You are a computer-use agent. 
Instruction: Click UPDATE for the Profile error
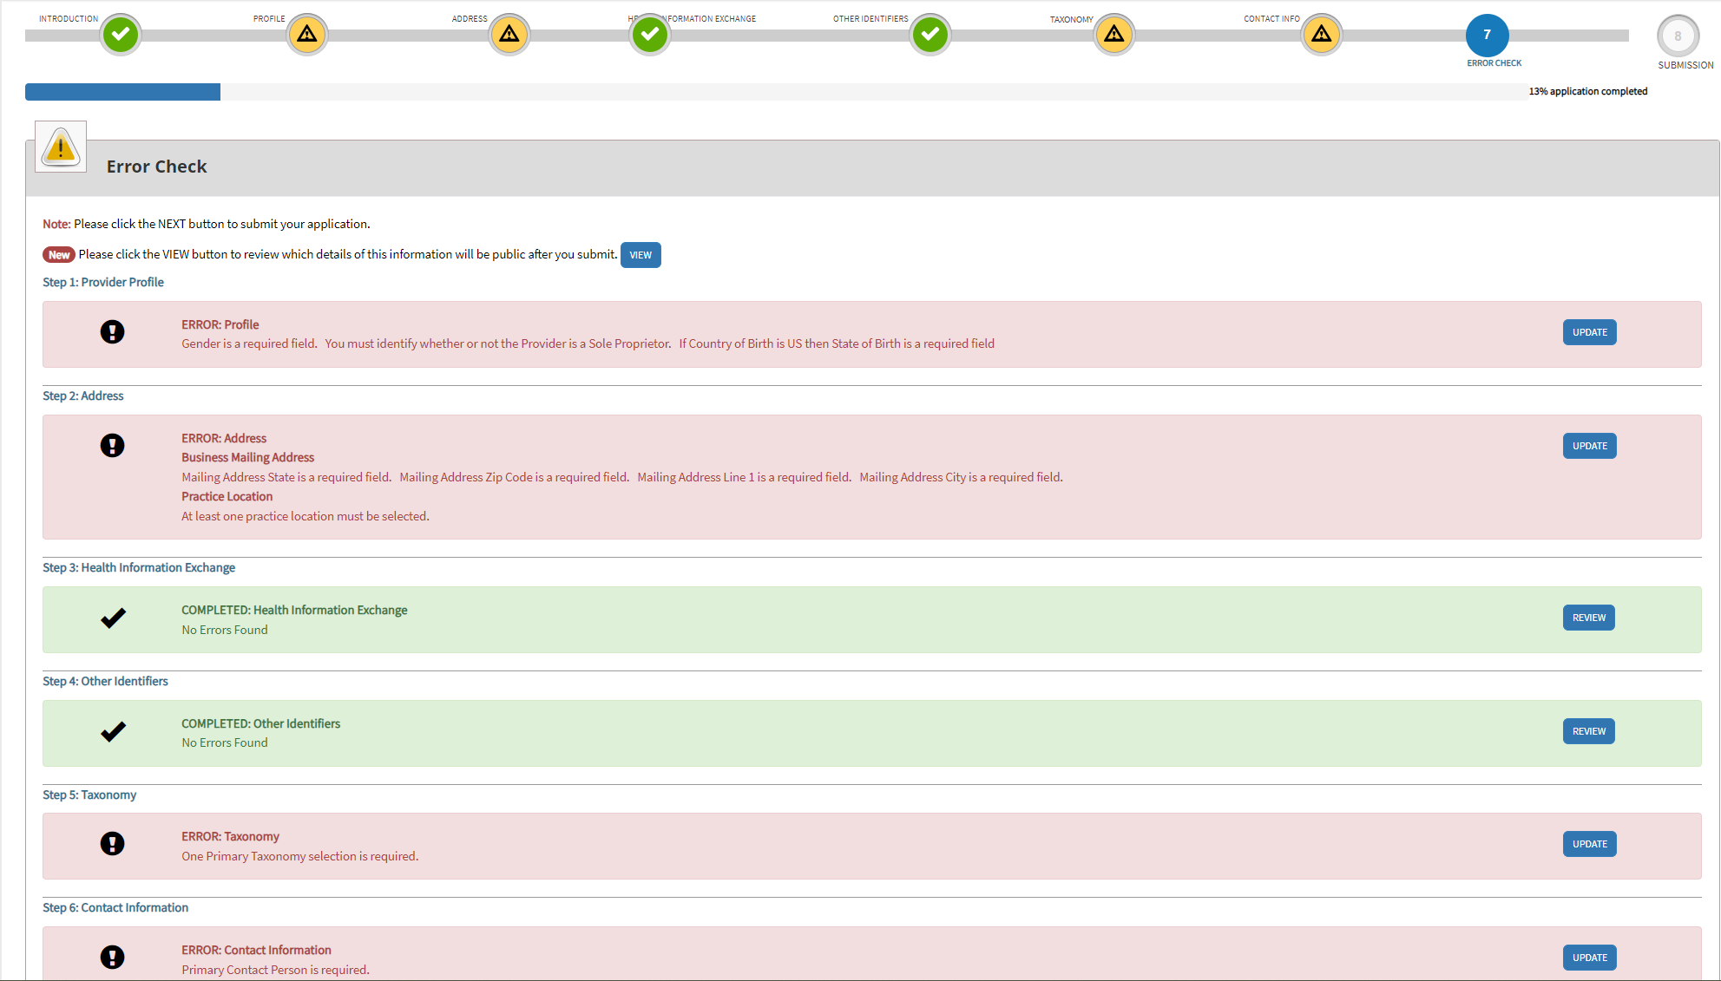point(1589,332)
